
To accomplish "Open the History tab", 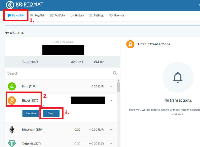I will coord(77,16).
